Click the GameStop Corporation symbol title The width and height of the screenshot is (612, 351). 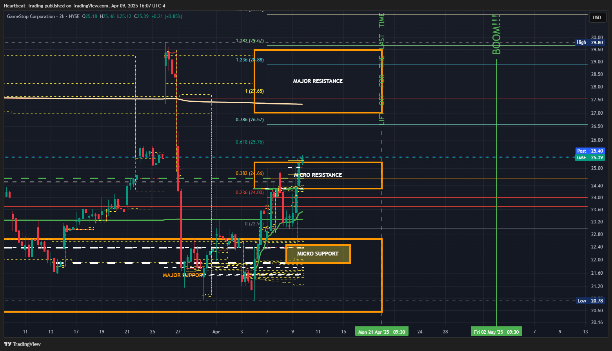31,16
